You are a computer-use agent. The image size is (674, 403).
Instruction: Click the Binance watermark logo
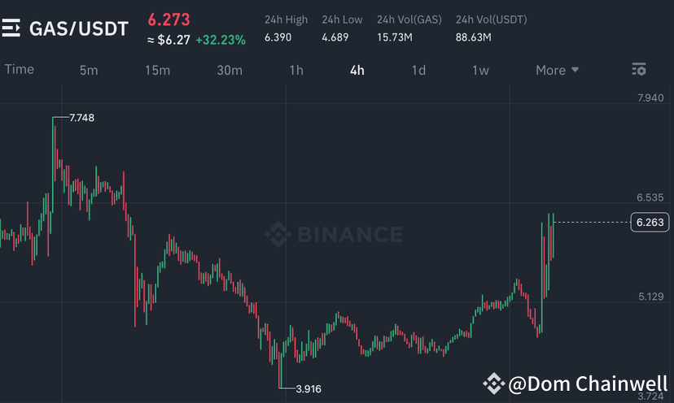[335, 235]
